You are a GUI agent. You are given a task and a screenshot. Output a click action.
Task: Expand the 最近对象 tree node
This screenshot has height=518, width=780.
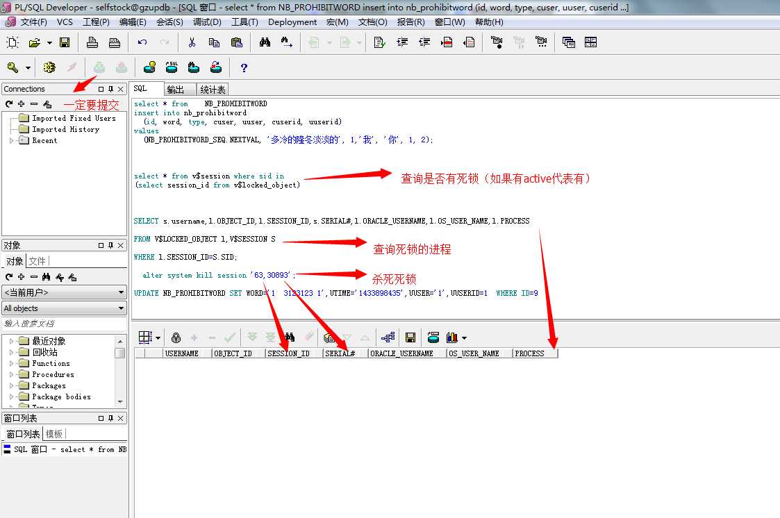coord(11,341)
